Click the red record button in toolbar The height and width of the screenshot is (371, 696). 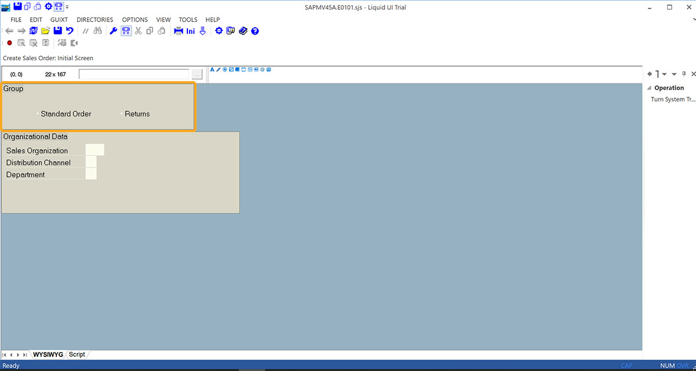coord(9,43)
